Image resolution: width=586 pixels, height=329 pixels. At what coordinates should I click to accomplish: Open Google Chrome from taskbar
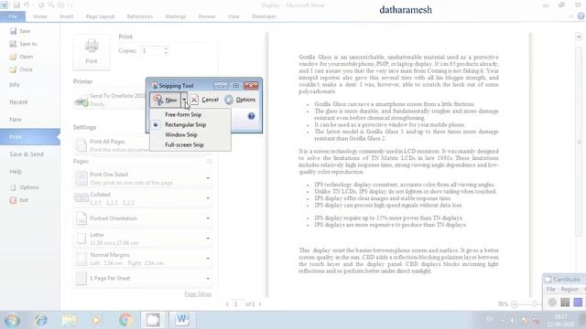click(x=125, y=320)
